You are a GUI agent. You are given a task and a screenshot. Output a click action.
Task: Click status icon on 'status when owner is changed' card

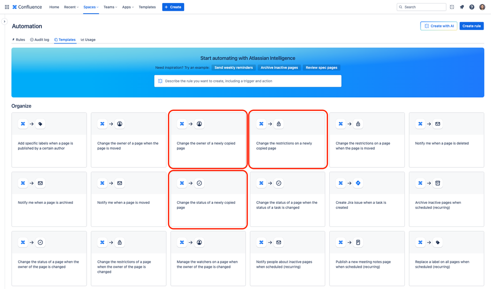[x=40, y=242]
